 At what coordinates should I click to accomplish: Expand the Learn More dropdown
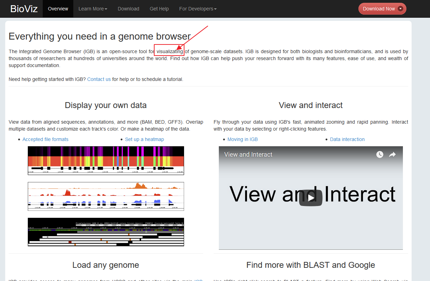[93, 9]
